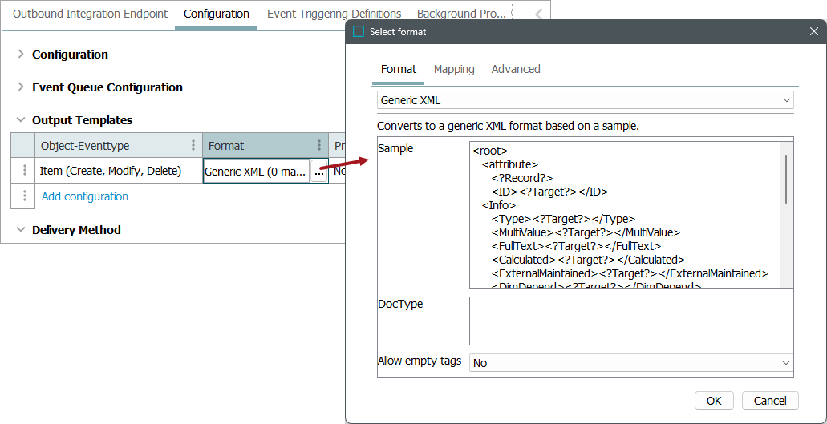The height and width of the screenshot is (424, 827).
Task: Collapse the Output Templates section
Action: click(21, 120)
